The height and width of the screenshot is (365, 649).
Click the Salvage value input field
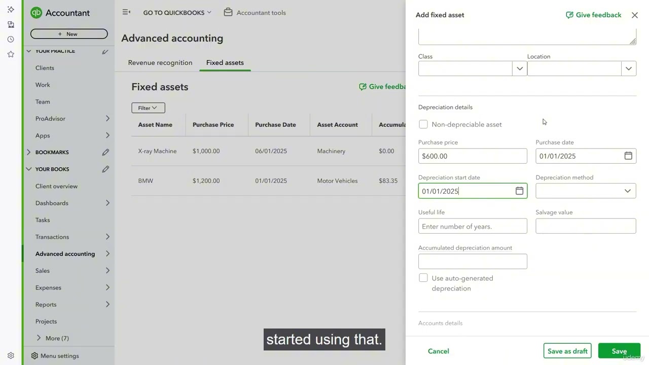click(x=586, y=226)
